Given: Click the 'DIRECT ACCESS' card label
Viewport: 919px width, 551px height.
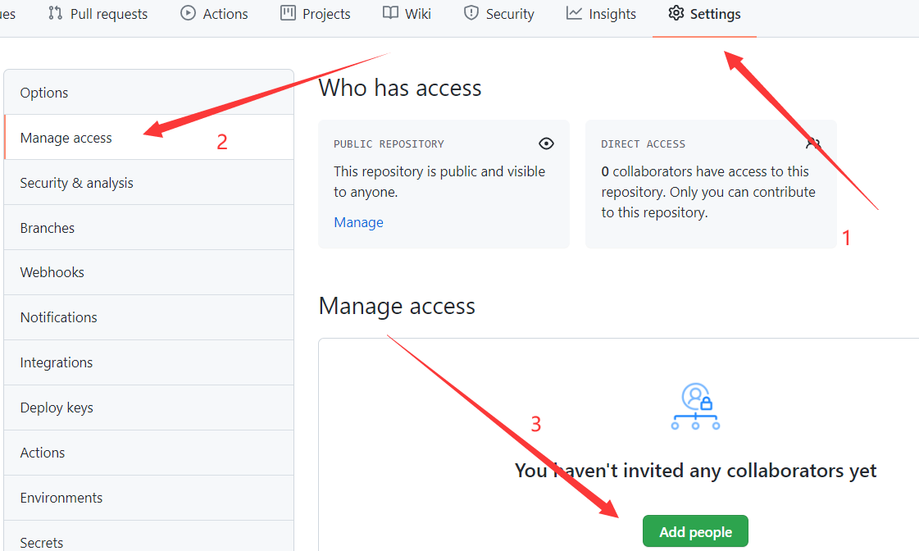Looking at the screenshot, I should tap(643, 144).
